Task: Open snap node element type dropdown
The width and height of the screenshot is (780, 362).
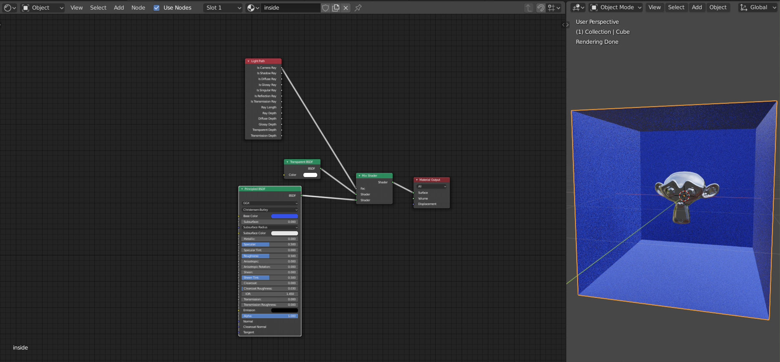Action: 554,7
